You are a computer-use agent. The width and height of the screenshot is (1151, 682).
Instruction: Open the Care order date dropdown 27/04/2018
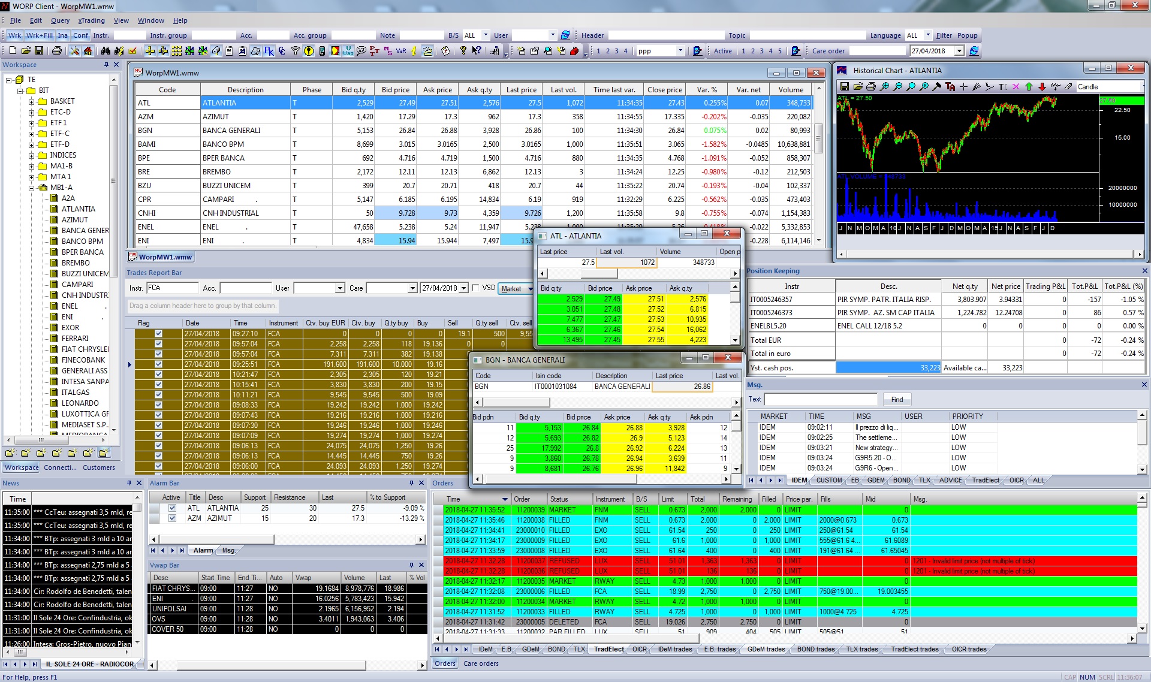tap(959, 51)
